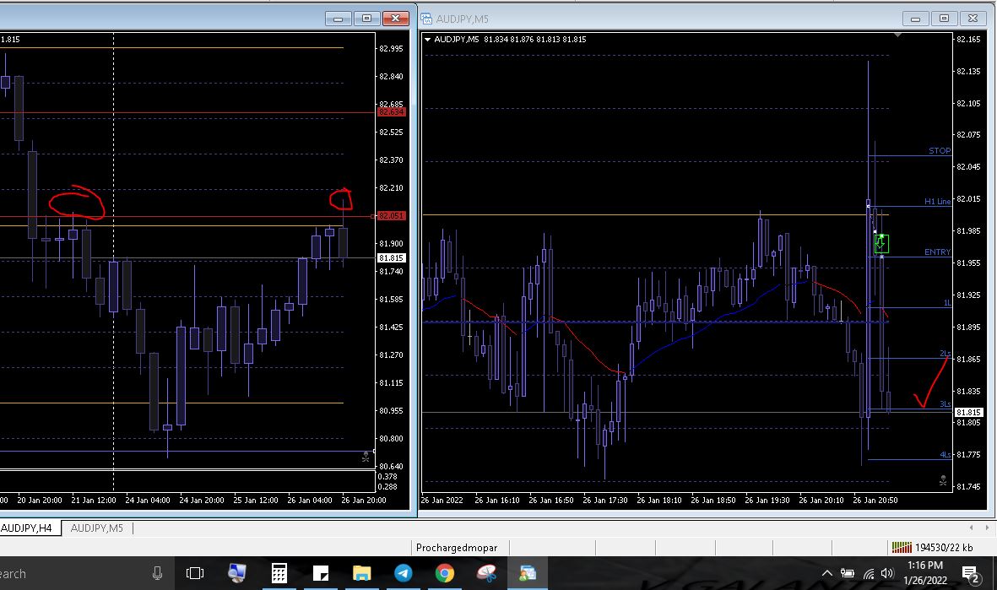The height and width of the screenshot is (590, 997).
Task: Switch to the AUDJPY,M5 chart tab
Action: 96,528
